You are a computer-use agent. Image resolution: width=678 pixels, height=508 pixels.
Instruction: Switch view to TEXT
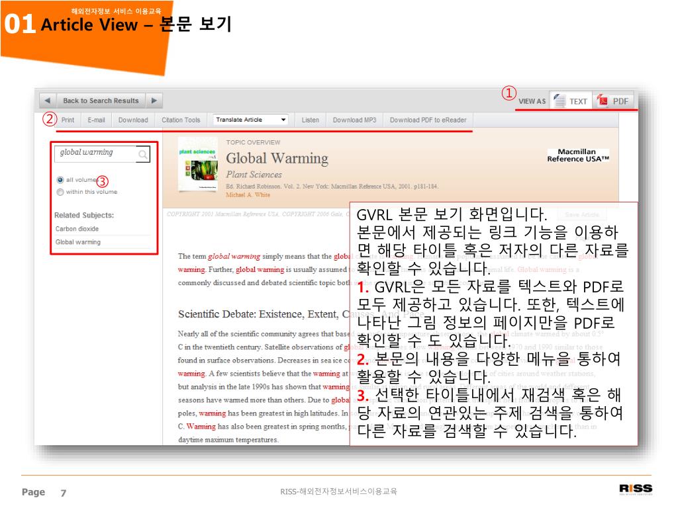click(571, 101)
